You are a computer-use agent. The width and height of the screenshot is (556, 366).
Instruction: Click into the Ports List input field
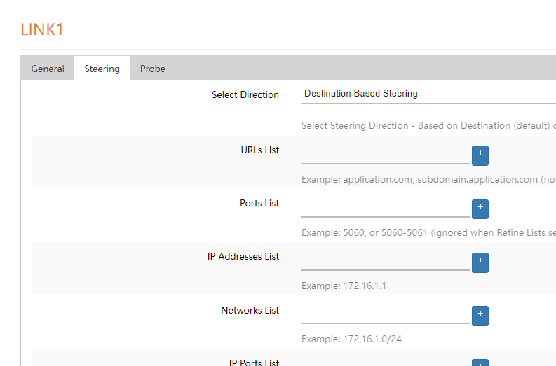(x=385, y=207)
